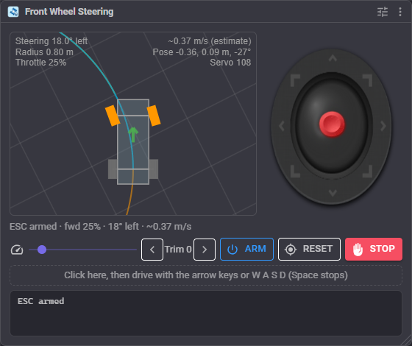Click the purple speed slider handle

pyautogui.click(x=42, y=250)
